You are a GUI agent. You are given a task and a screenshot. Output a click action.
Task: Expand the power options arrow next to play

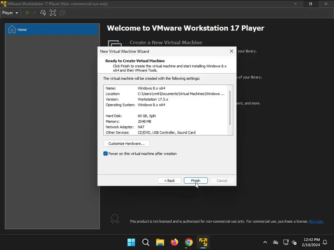coord(35,13)
